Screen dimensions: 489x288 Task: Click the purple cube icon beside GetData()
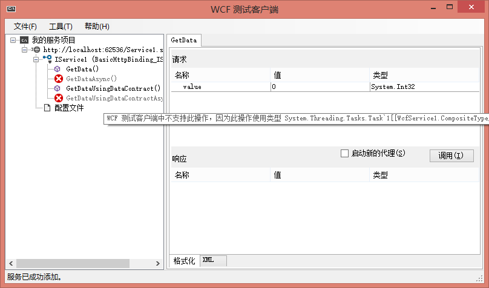[57, 69]
